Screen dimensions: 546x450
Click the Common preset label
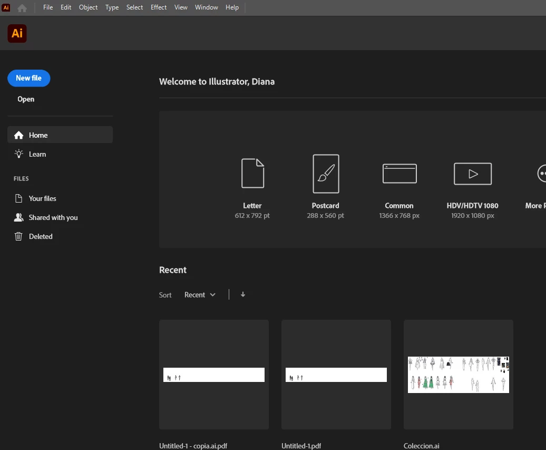click(399, 206)
